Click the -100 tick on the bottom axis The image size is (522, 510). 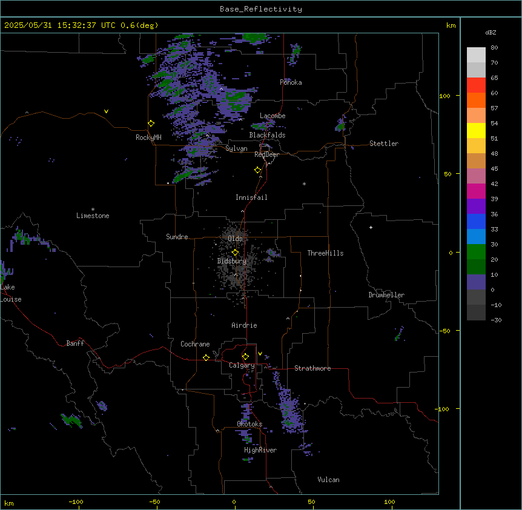tap(76, 502)
